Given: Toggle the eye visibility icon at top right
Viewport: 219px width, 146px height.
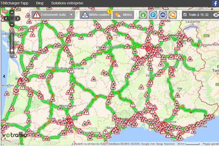Looking at the screenshot, I should point(216,15).
